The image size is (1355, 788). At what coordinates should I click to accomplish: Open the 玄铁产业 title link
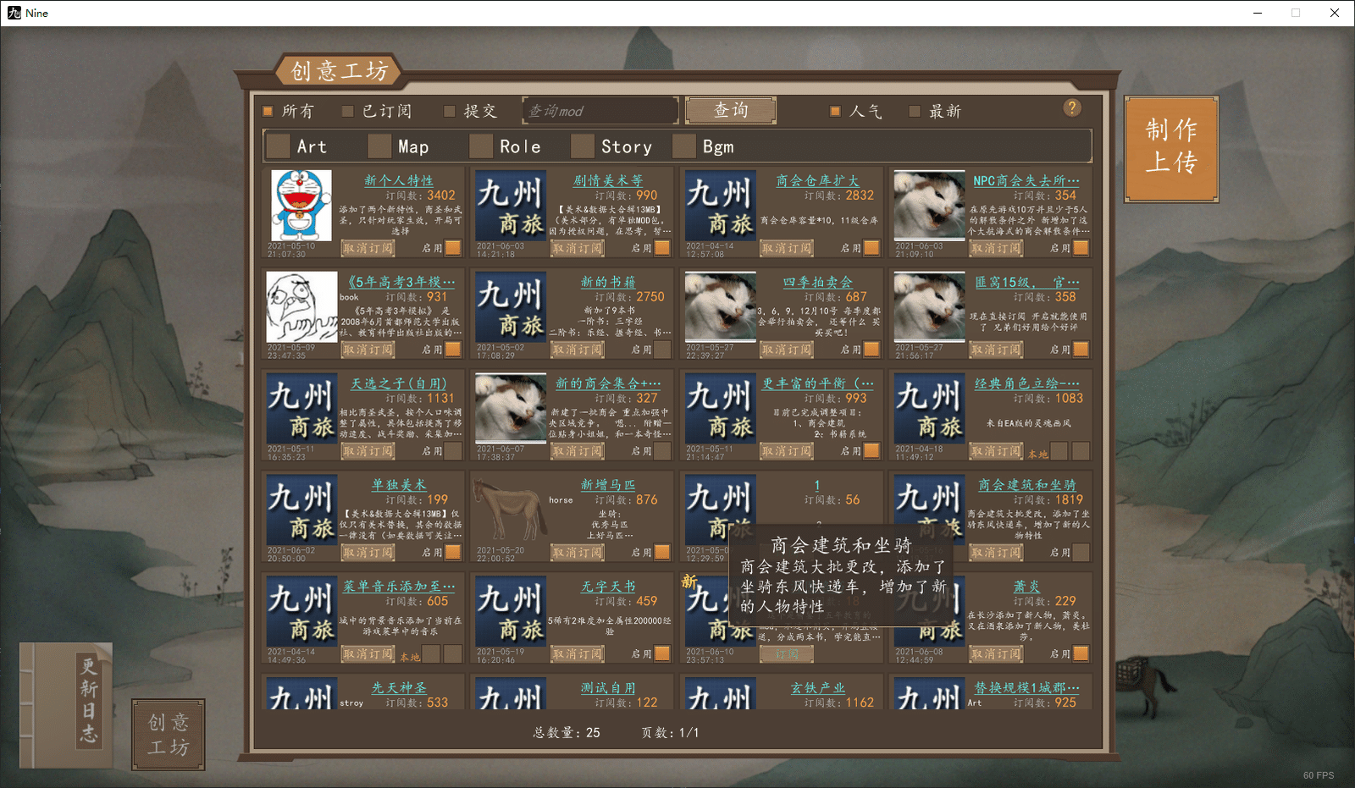[817, 688]
